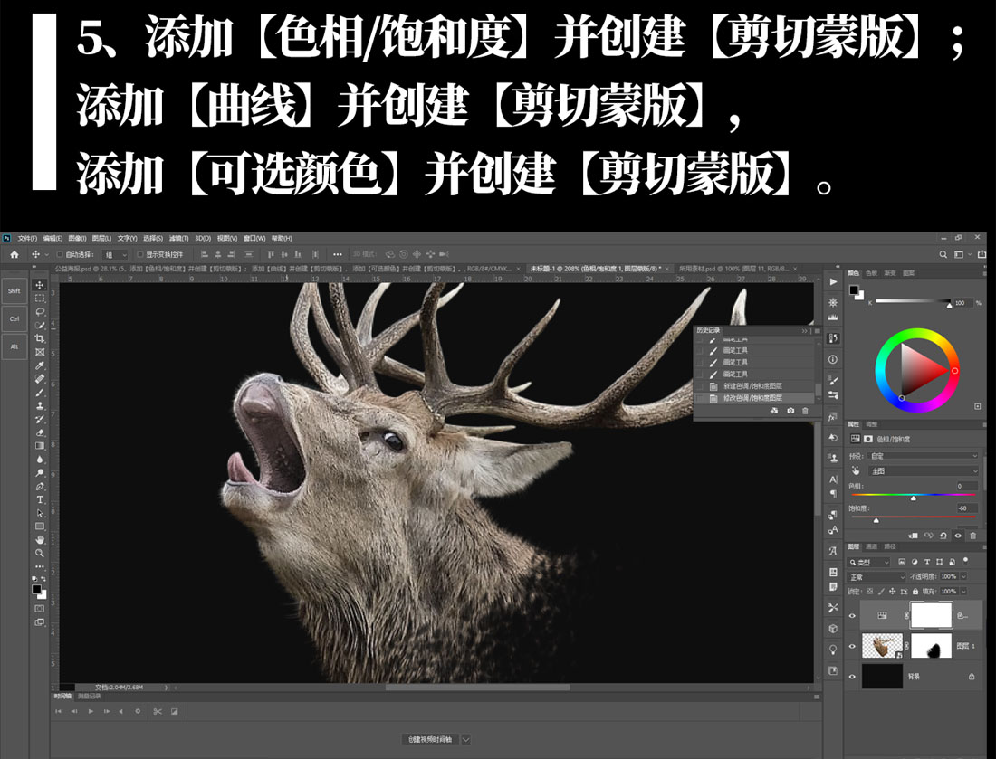The image size is (996, 759).
Task: Click the 图层 1 layer mask thumbnail
Action: pos(931,646)
